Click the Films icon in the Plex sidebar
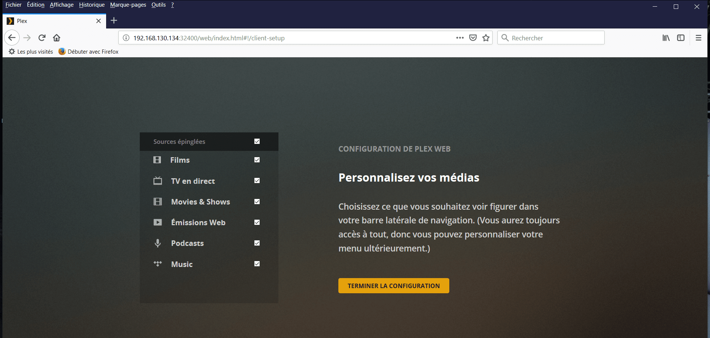 158,160
